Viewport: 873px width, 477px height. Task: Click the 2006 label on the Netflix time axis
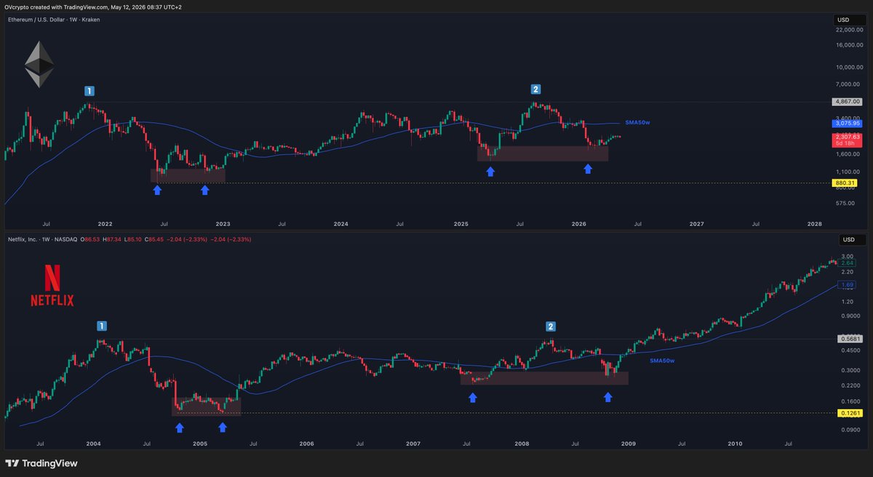click(306, 443)
